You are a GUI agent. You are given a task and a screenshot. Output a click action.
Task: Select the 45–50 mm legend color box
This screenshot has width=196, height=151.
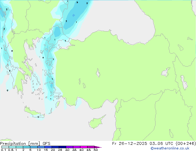coord(91,147)
